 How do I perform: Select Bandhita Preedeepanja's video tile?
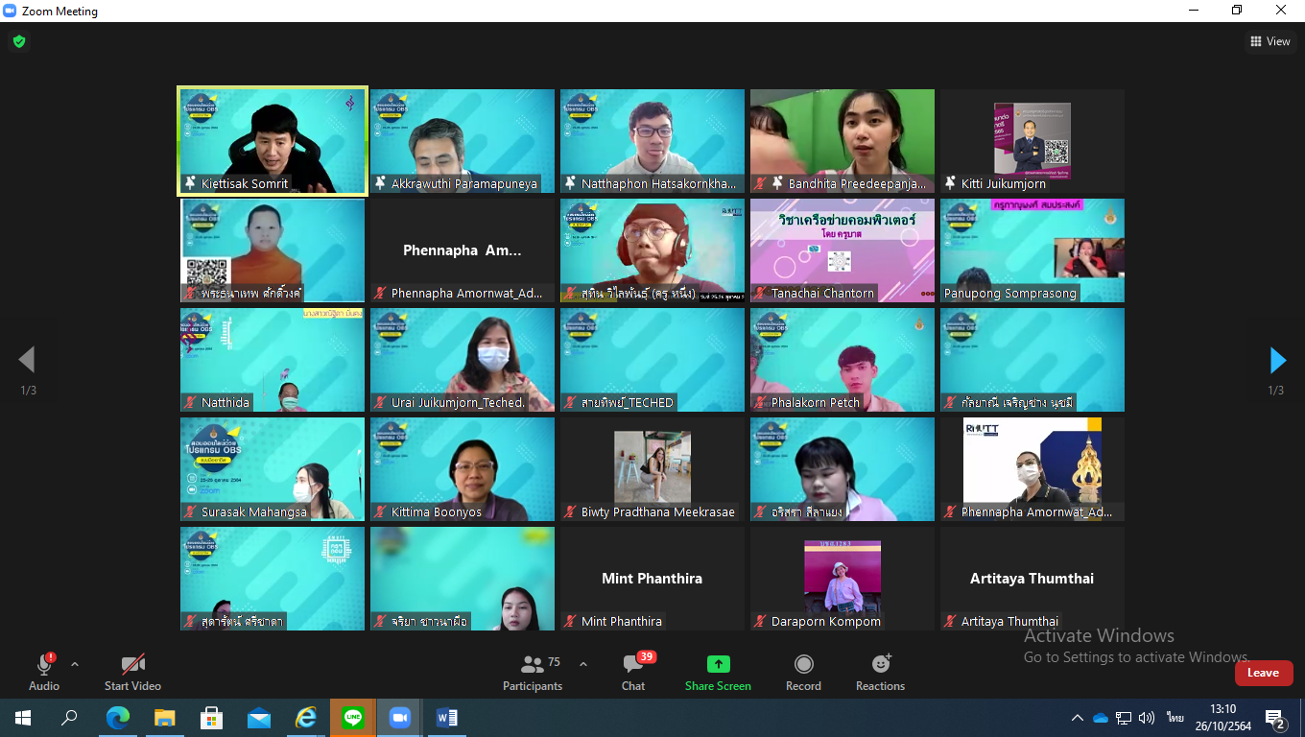[842, 141]
